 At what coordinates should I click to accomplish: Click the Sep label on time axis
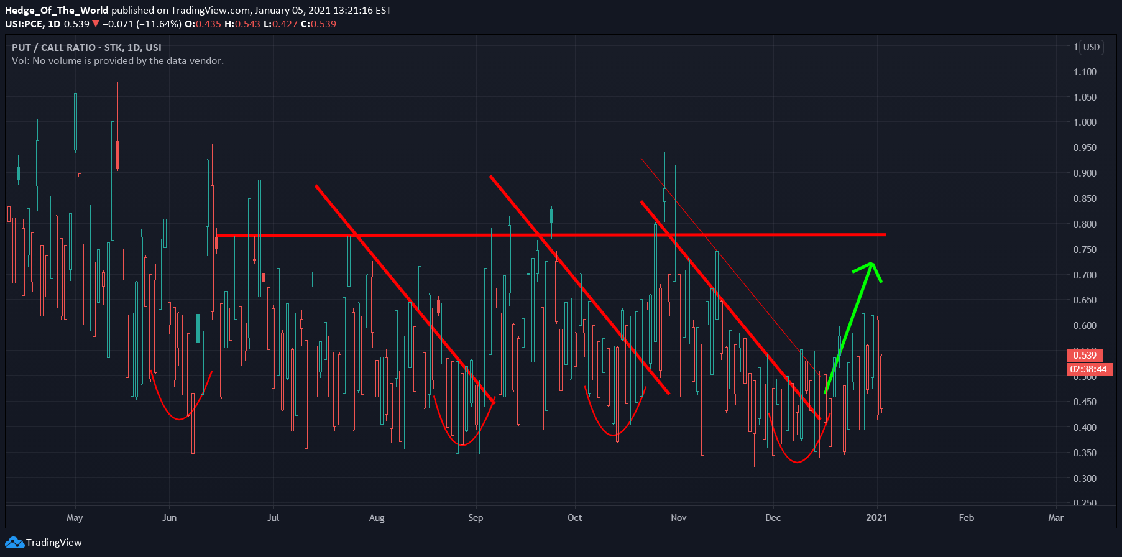point(476,518)
